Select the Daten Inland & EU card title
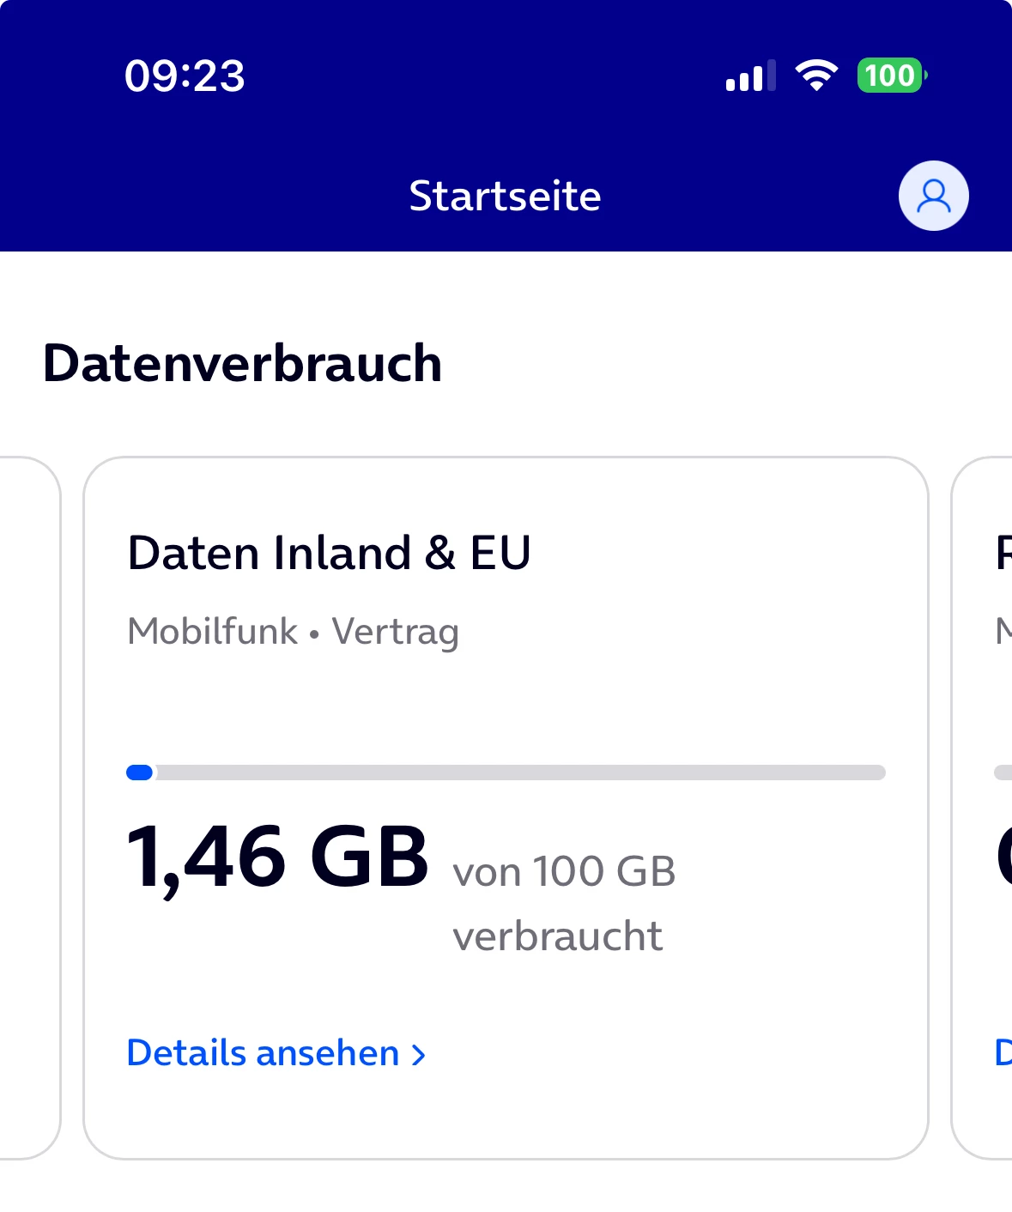1012x1212 pixels. tap(329, 553)
